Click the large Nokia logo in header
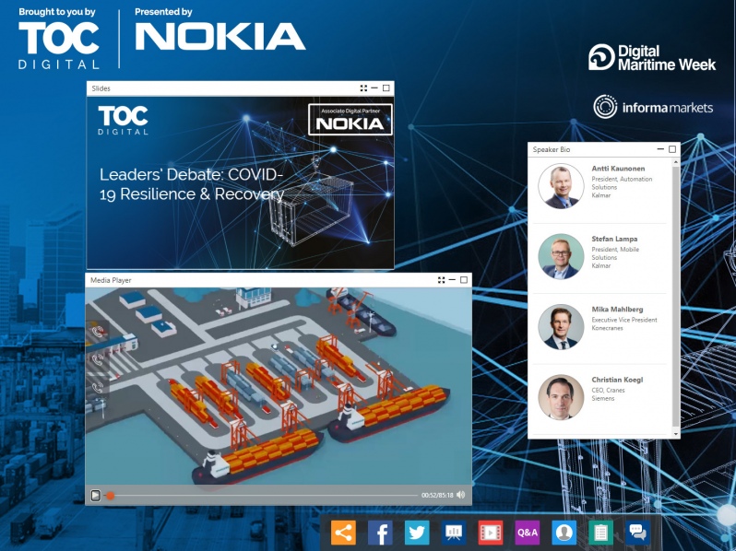Screen dimensions: 736x551 tap(220, 36)
